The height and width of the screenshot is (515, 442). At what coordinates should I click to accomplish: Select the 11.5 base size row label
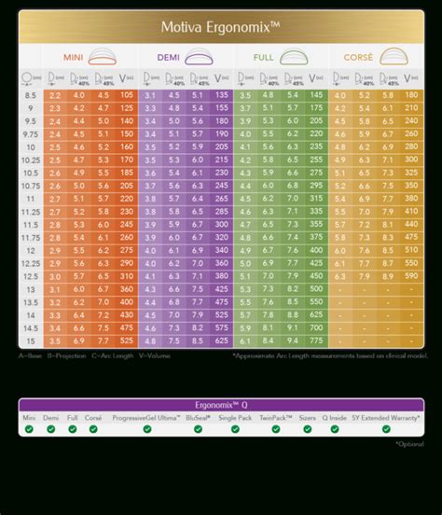(x=31, y=225)
